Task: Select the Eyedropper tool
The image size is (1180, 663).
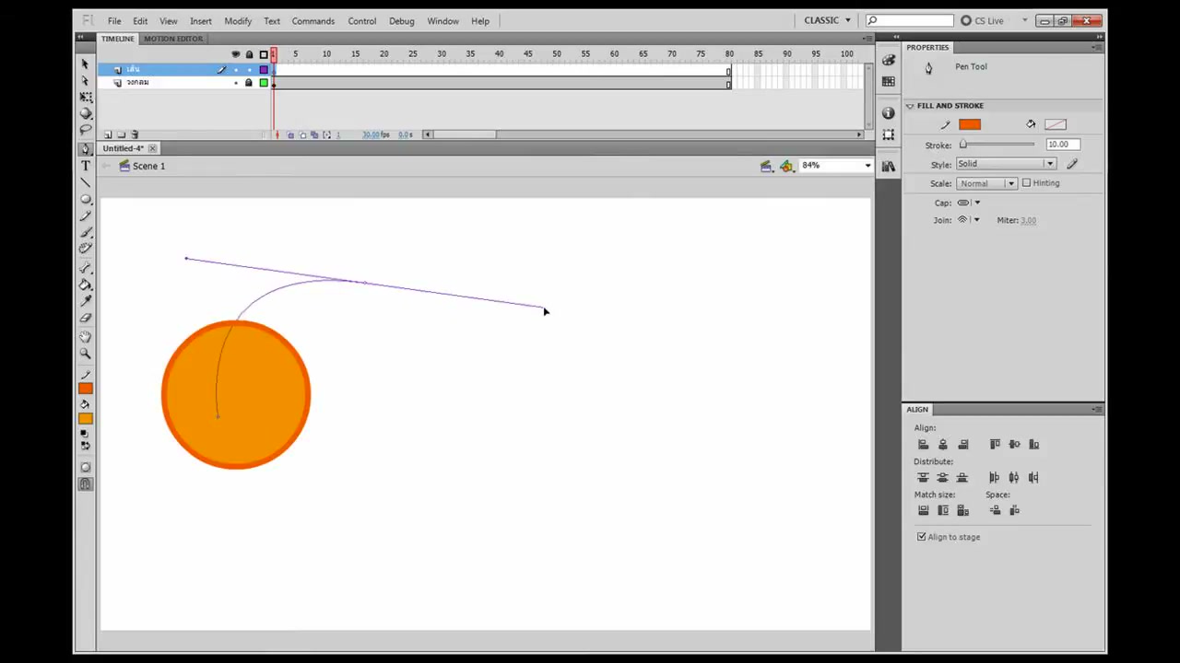Action: pyautogui.click(x=85, y=301)
